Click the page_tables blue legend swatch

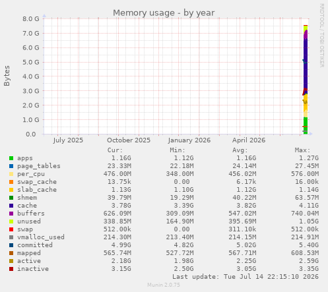click(11, 166)
